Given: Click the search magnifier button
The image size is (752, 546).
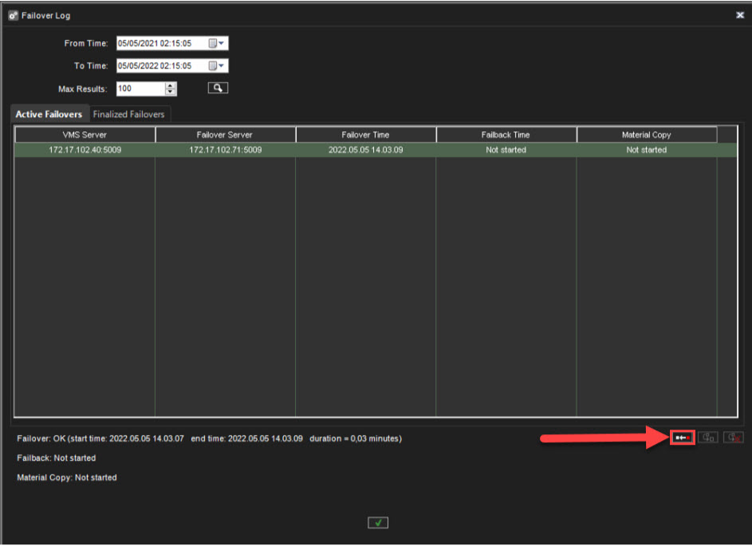Looking at the screenshot, I should coord(218,88).
